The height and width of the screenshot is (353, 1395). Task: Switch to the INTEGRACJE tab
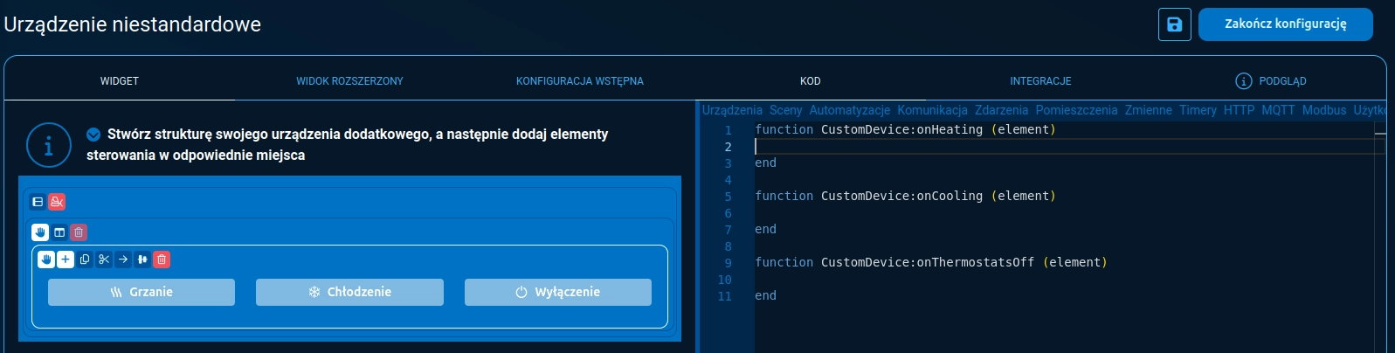(x=1040, y=81)
